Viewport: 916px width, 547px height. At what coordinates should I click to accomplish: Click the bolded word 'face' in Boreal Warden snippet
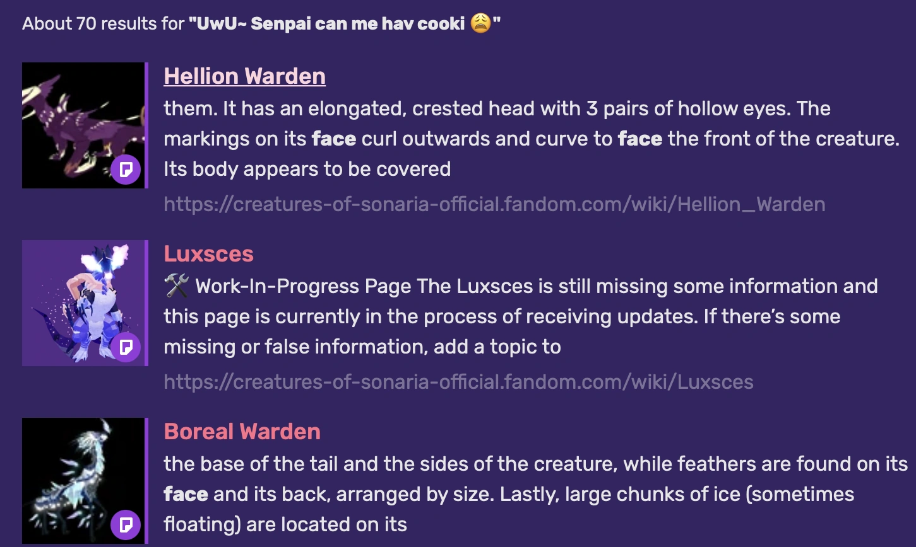click(186, 494)
